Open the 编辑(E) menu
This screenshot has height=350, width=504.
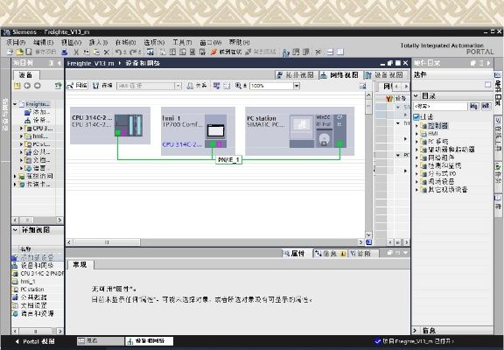tap(44, 42)
